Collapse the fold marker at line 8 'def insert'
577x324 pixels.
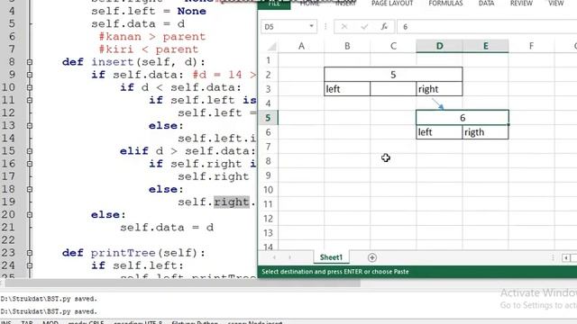click(x=30, y=62)
